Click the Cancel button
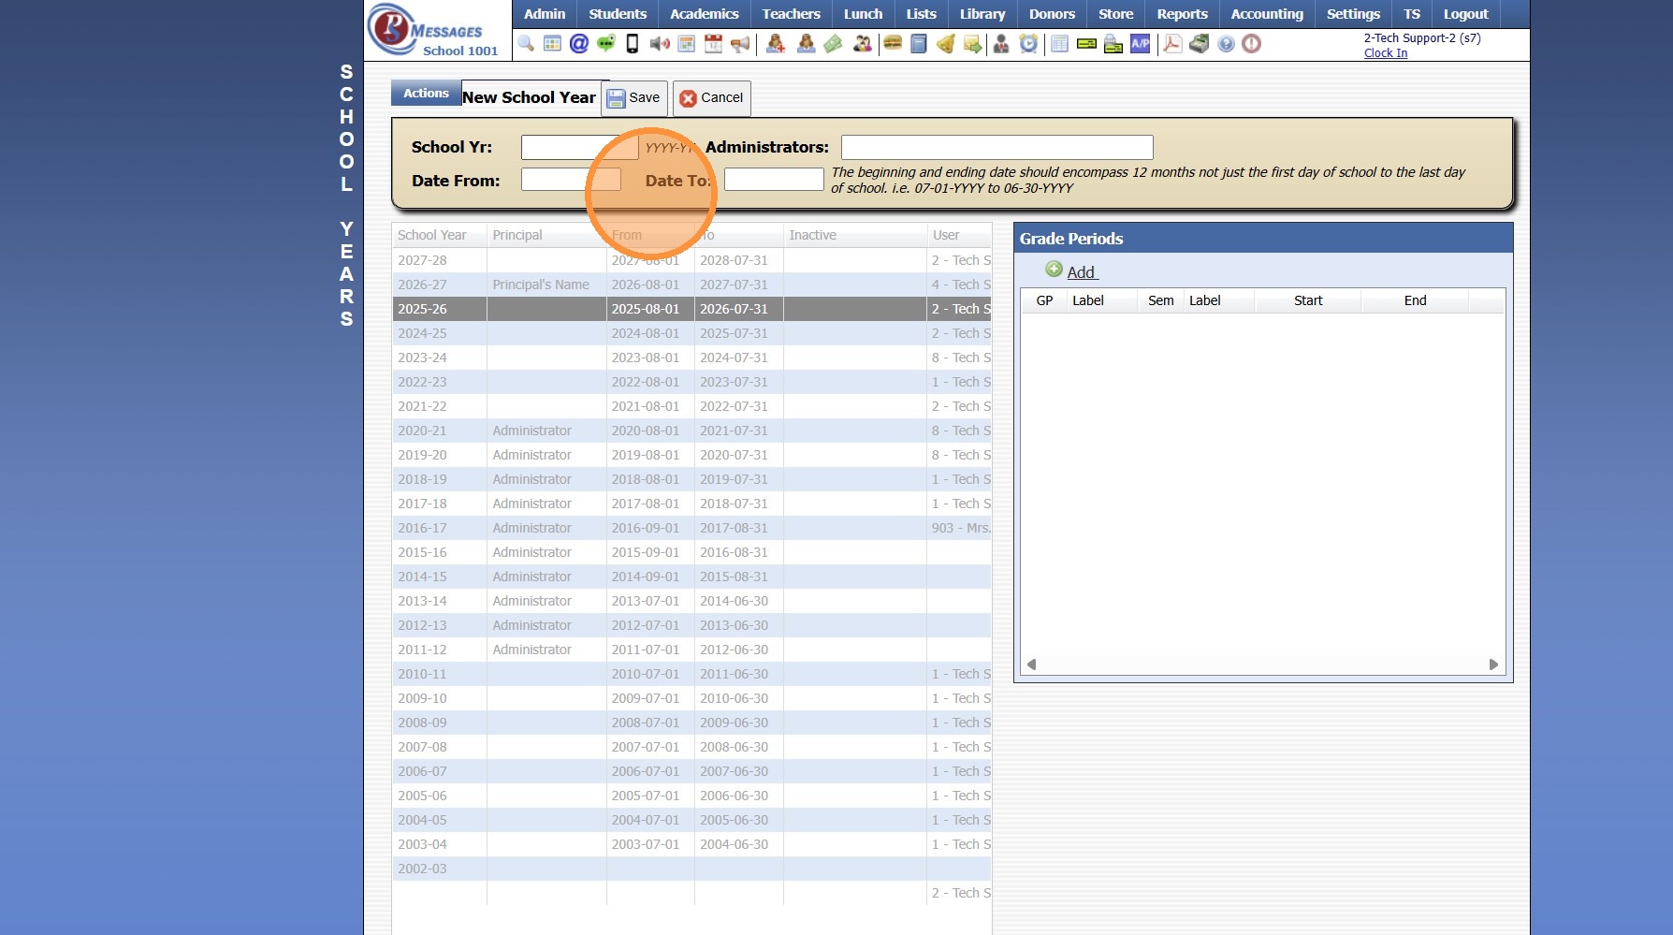Image resolution: width=1673 pixels, height=935 pixels. [x=711, y=98]
